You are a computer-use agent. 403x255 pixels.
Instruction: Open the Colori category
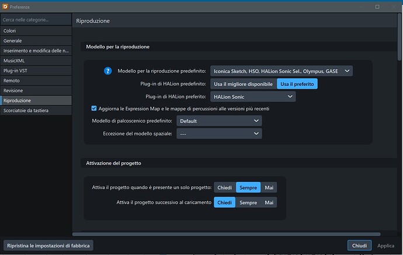click(x=36, y=30)
